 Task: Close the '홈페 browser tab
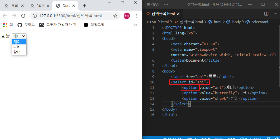[48, 6]
